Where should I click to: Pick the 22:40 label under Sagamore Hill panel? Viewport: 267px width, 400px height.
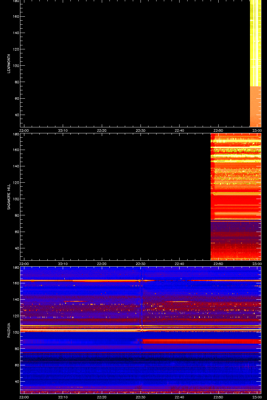pyautogui.click(x=179, y=263)
